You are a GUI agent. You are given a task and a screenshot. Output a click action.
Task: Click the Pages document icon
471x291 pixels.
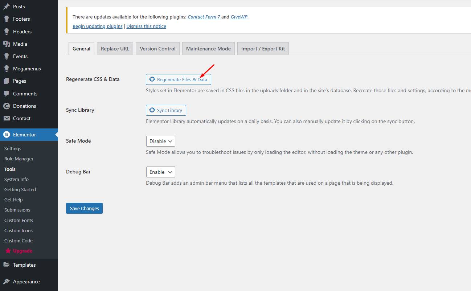7,81
